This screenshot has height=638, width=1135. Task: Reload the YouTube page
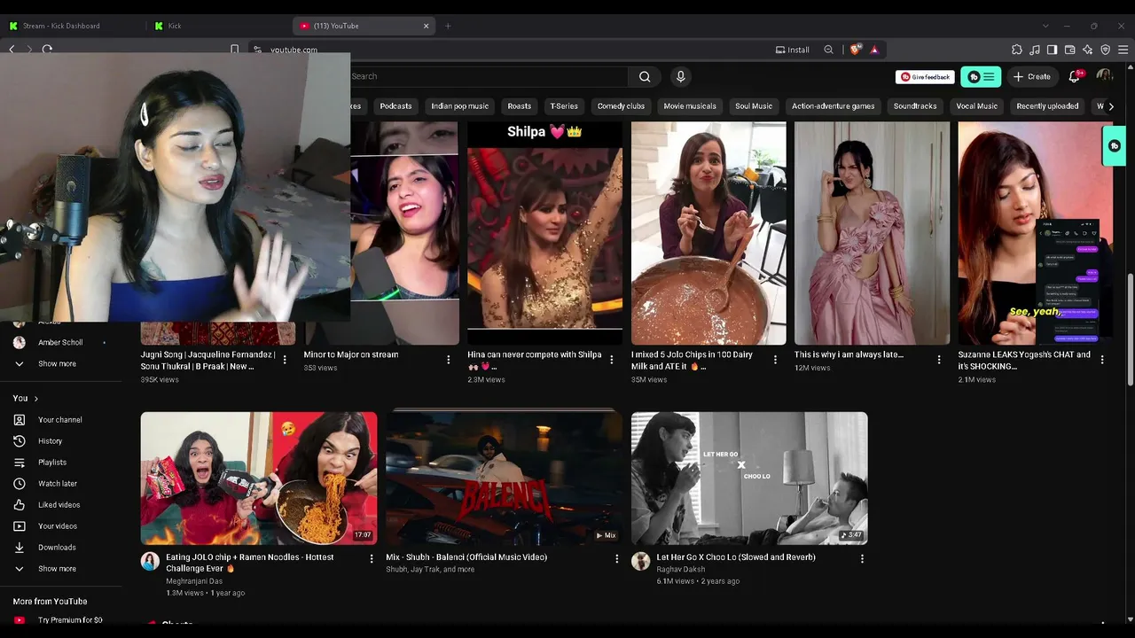(47, 50)
